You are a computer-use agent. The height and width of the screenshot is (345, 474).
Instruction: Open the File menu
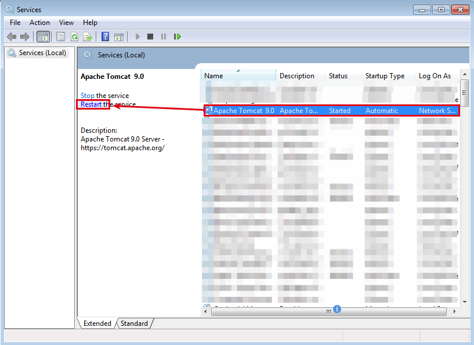[x=15, y=23]
